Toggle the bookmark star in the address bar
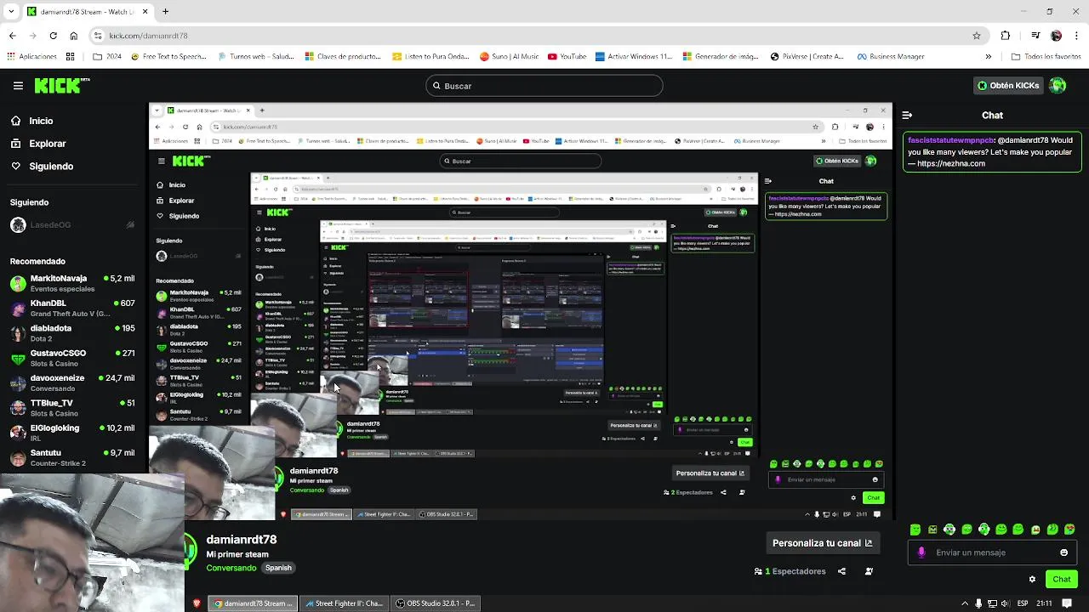The height and width of the screenshot is (612, 1089). click(977, 36)
